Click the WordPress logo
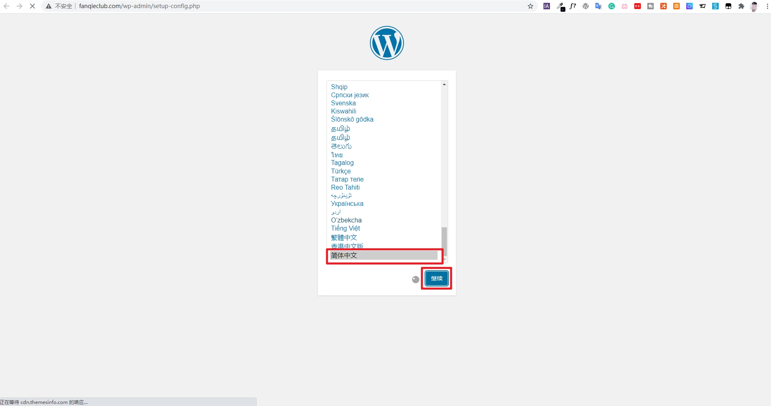This screenshot has width=771, height=406. point(387,43)
